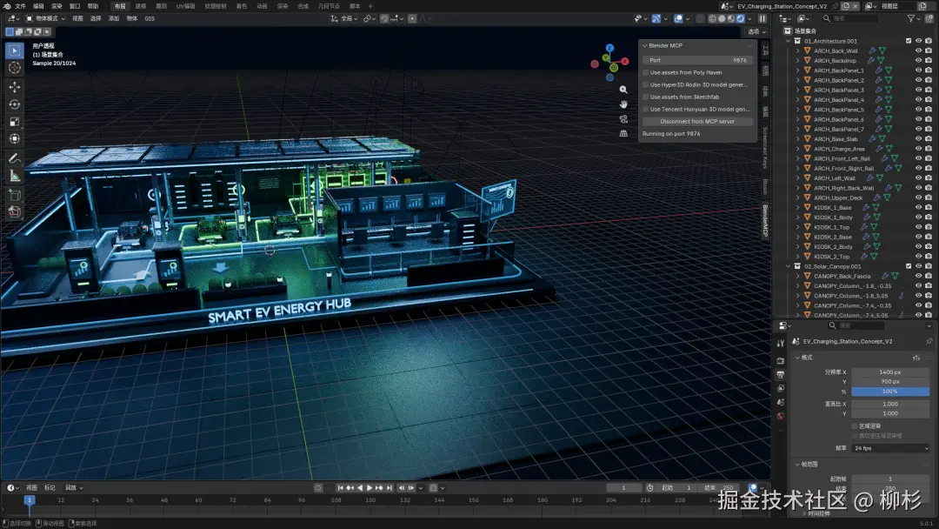The height and width of the screenshot is (529, 939).
Task: Select the Measure tool
Action: point(15,176)
